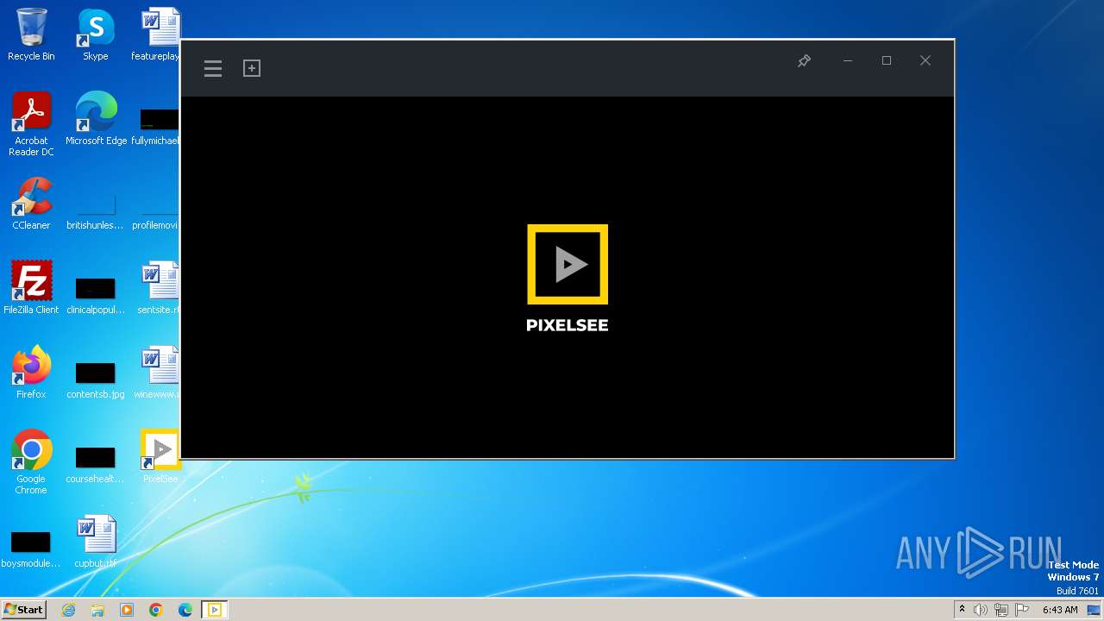
Task: Select the Skype desktop shortcut
Action: [x=96, y=34]
